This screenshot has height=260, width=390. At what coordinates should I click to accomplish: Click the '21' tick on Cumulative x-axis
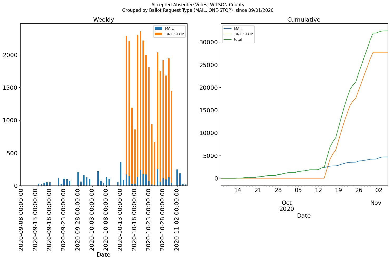point(258,190)
